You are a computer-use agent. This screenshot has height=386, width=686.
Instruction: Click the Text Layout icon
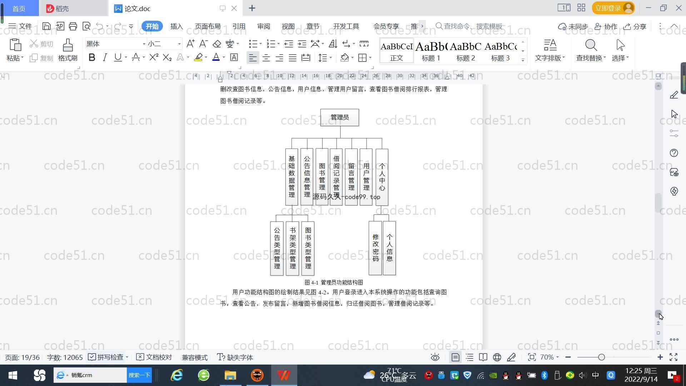pyautogui.click(x=550, y=45)
